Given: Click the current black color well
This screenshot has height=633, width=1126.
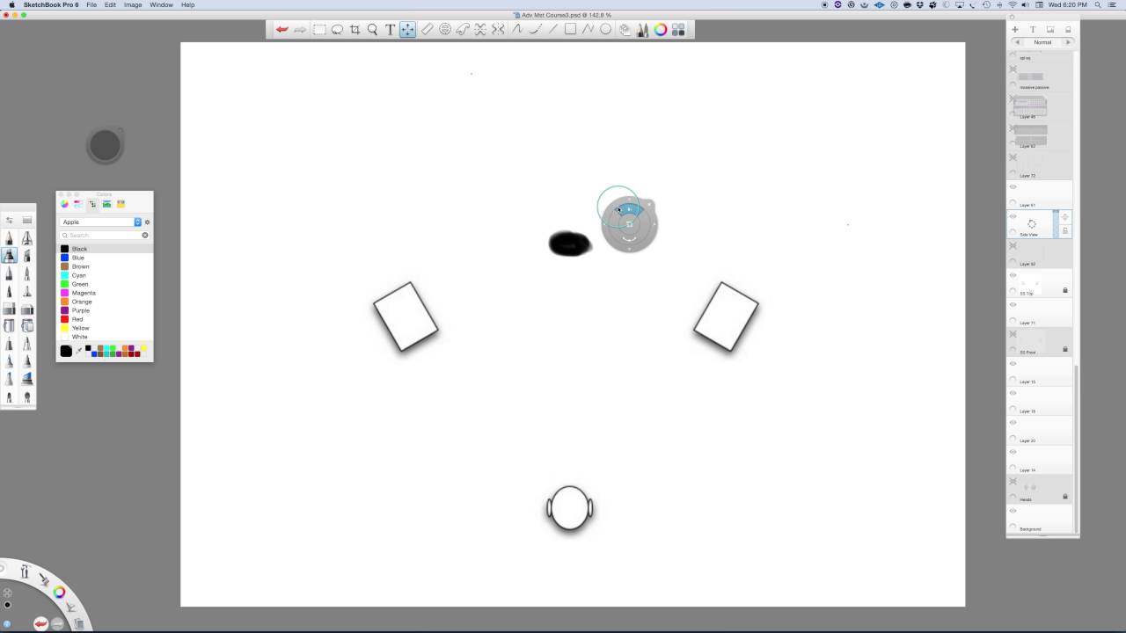Looking at the screenshot, I should [66, 351].
